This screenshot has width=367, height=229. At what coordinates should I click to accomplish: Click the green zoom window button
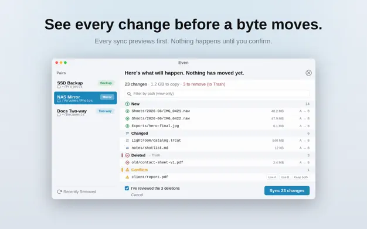[x=65, y=63]
